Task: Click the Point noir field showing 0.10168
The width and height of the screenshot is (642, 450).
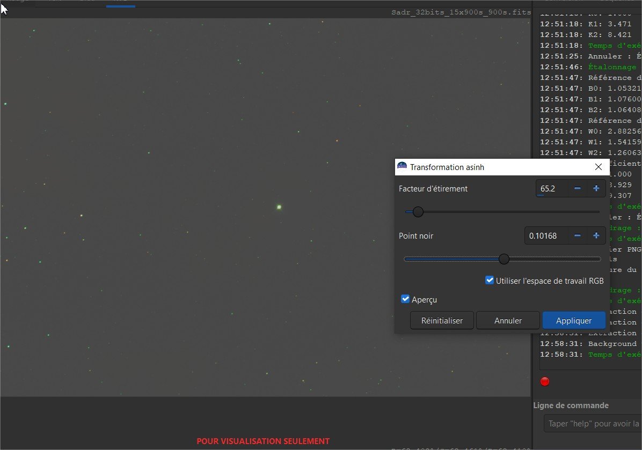Action: [546, 235]
